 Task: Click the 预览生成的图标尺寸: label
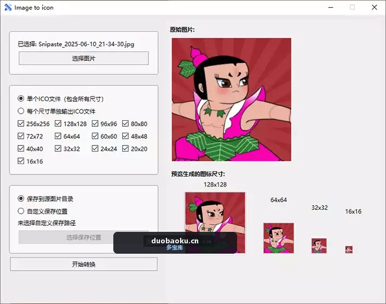tap(198, 174)
